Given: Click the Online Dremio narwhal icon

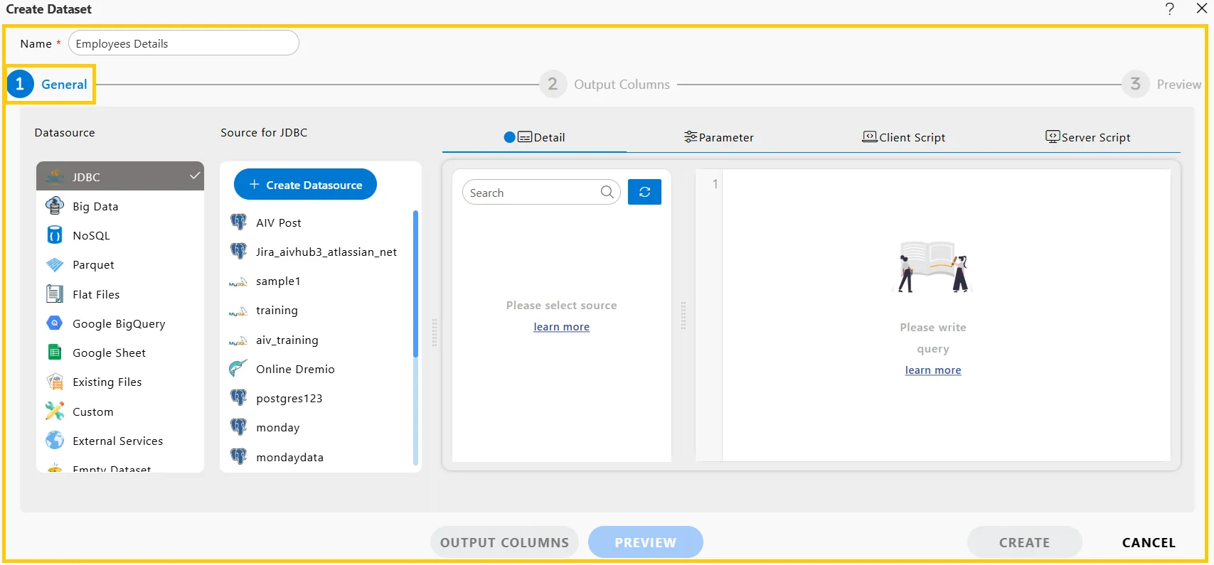Looking at the screenshot, I should (238, 369).
